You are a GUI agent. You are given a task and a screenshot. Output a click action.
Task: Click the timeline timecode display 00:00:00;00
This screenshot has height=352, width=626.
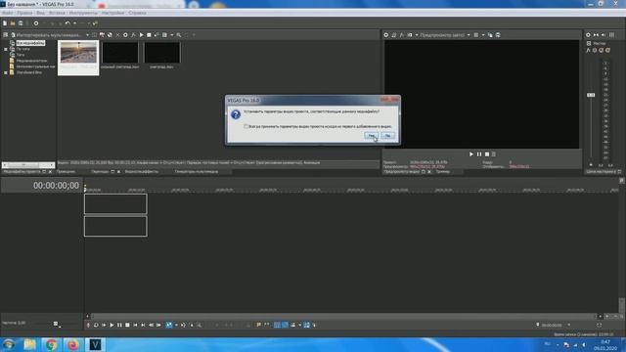57,186
